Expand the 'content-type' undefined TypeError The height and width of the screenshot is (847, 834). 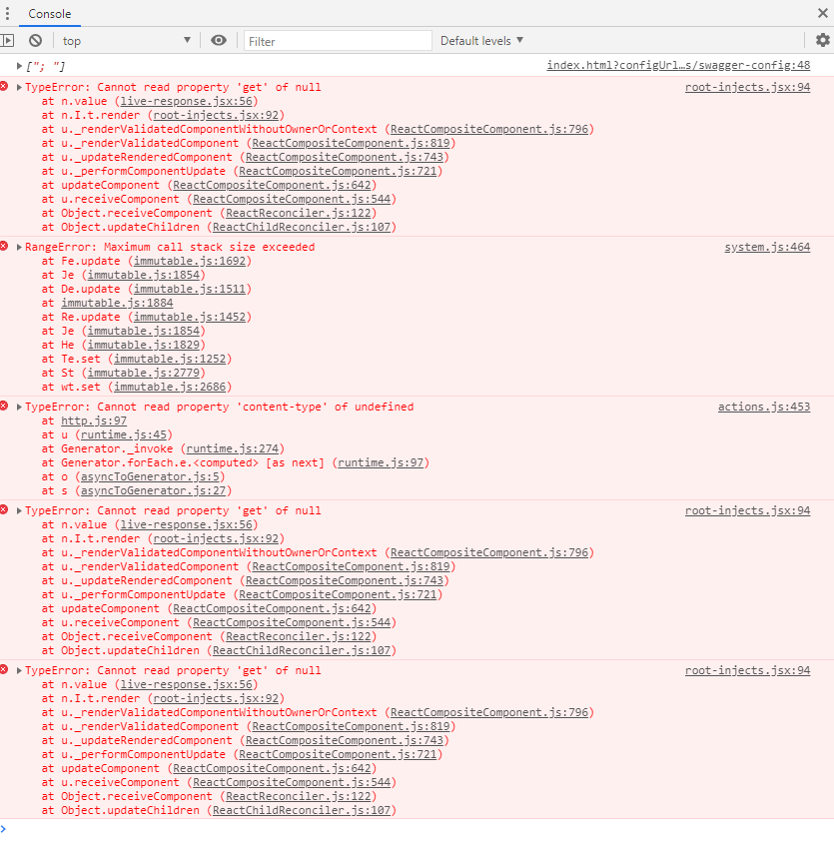pyautogui.click(x=18, y=407)
